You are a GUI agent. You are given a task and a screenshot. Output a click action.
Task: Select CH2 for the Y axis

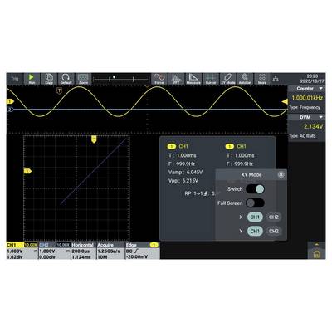pos(274,231)
